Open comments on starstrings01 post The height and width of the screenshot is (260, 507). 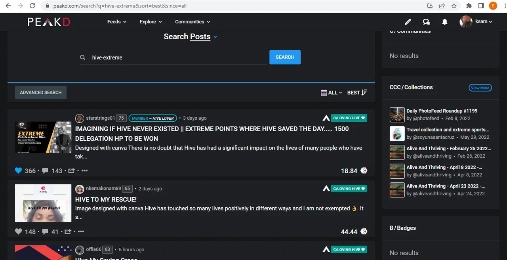[x=45, y=171]
